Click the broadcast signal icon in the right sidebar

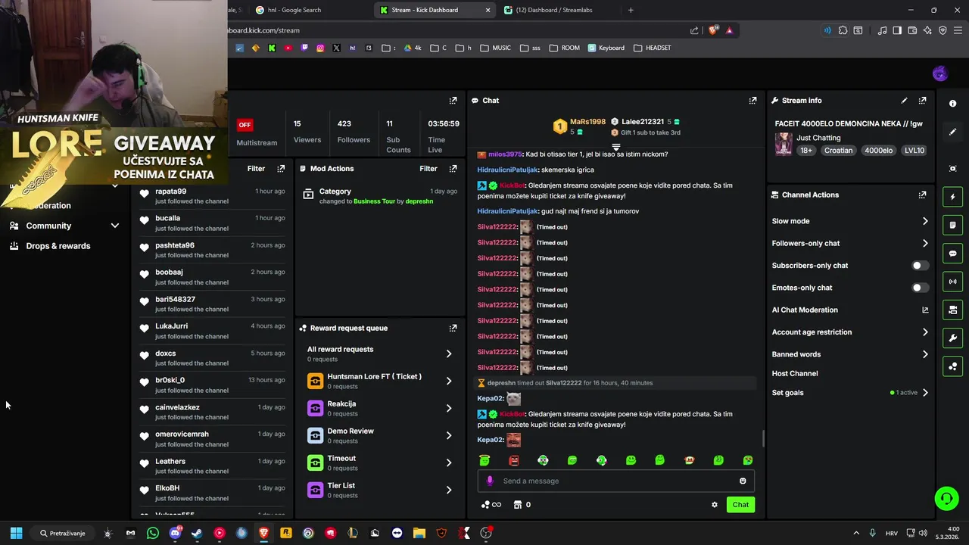pyautogui.click(x=953, y=282)
